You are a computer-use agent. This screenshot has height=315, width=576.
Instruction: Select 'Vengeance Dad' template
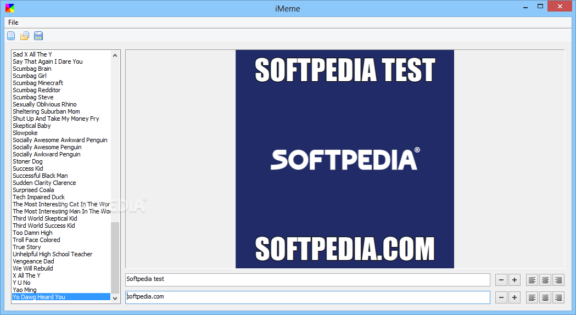click(33, 261)
